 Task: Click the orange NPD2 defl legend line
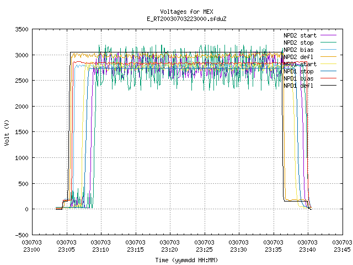(x=329, y=56)
